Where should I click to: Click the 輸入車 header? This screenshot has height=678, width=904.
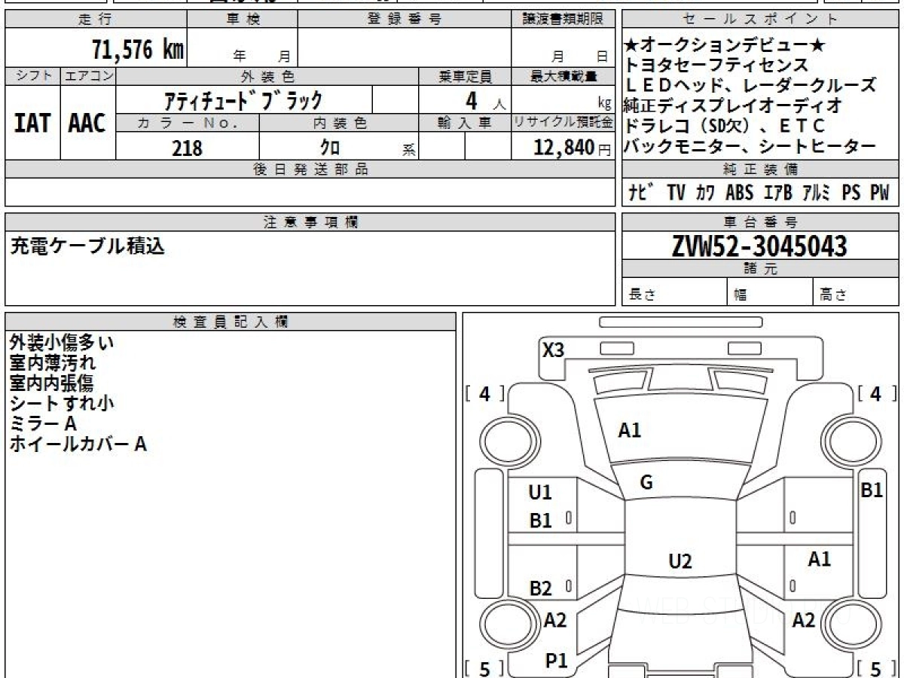click(465, 123)
